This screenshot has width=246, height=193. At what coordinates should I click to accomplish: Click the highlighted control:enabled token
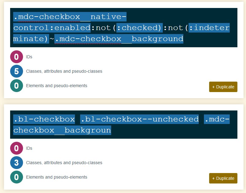(52, 28)
